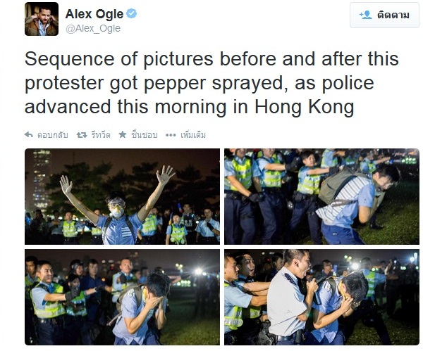This screenshot has width=423, height=351.
Task: Open photo of officer shouting beside protester
Action: (x=321, y=297)
